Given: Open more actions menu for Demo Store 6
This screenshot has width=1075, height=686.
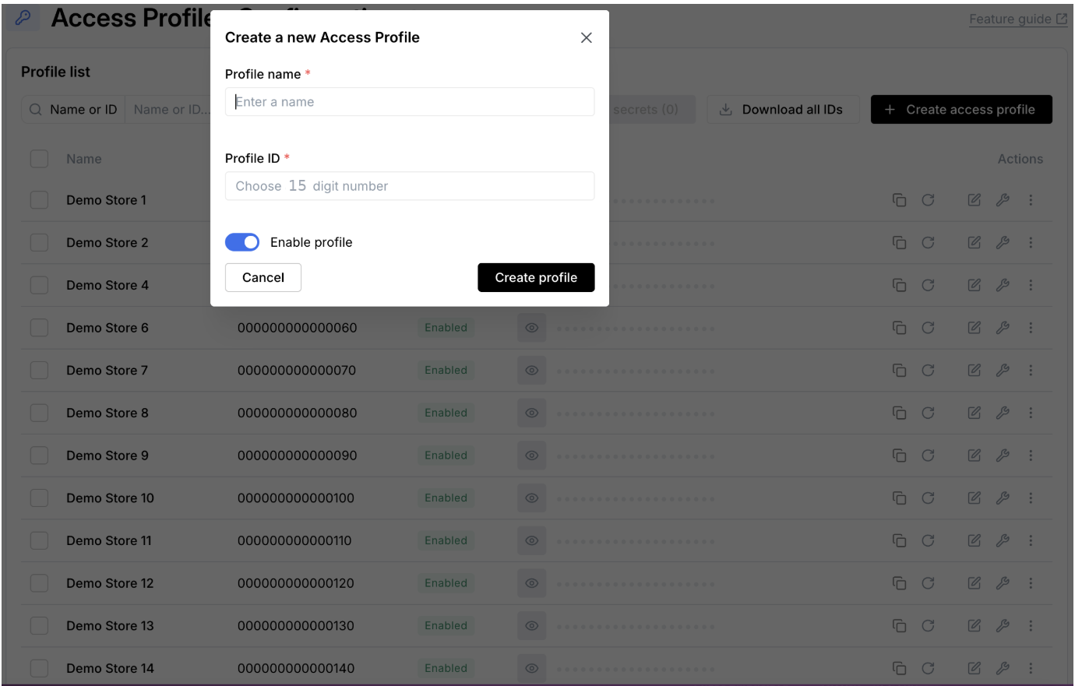Looking at the screenshot, I should [1031, 328].
